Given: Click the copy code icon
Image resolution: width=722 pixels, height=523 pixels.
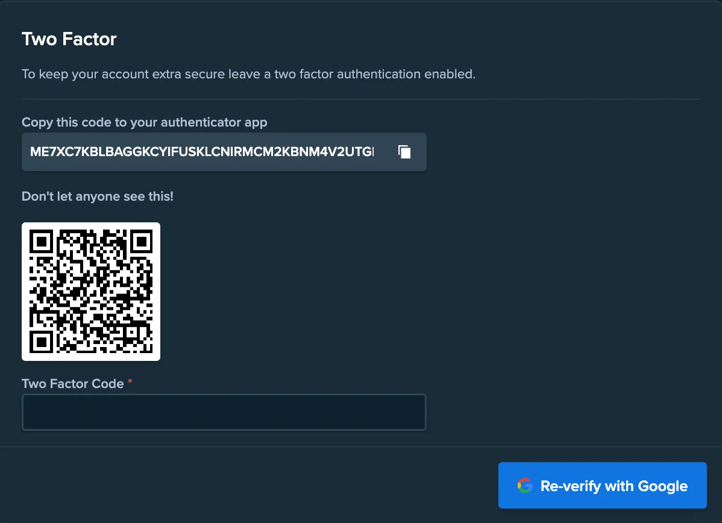Looking at the screenshot, I should point(404,152).
